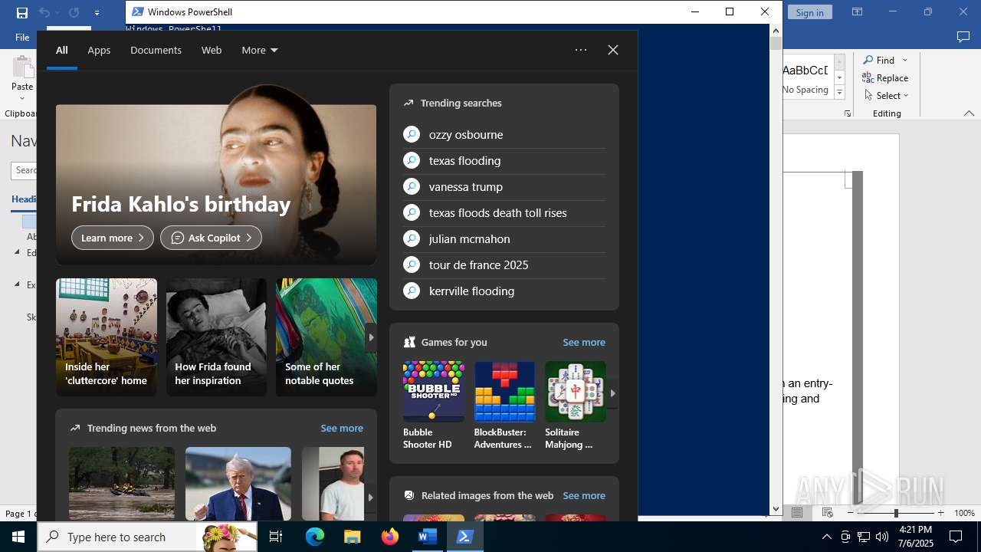Click See more next to Games for you
The width and height of the screenshot is (981, 552).
pos(584,342)
